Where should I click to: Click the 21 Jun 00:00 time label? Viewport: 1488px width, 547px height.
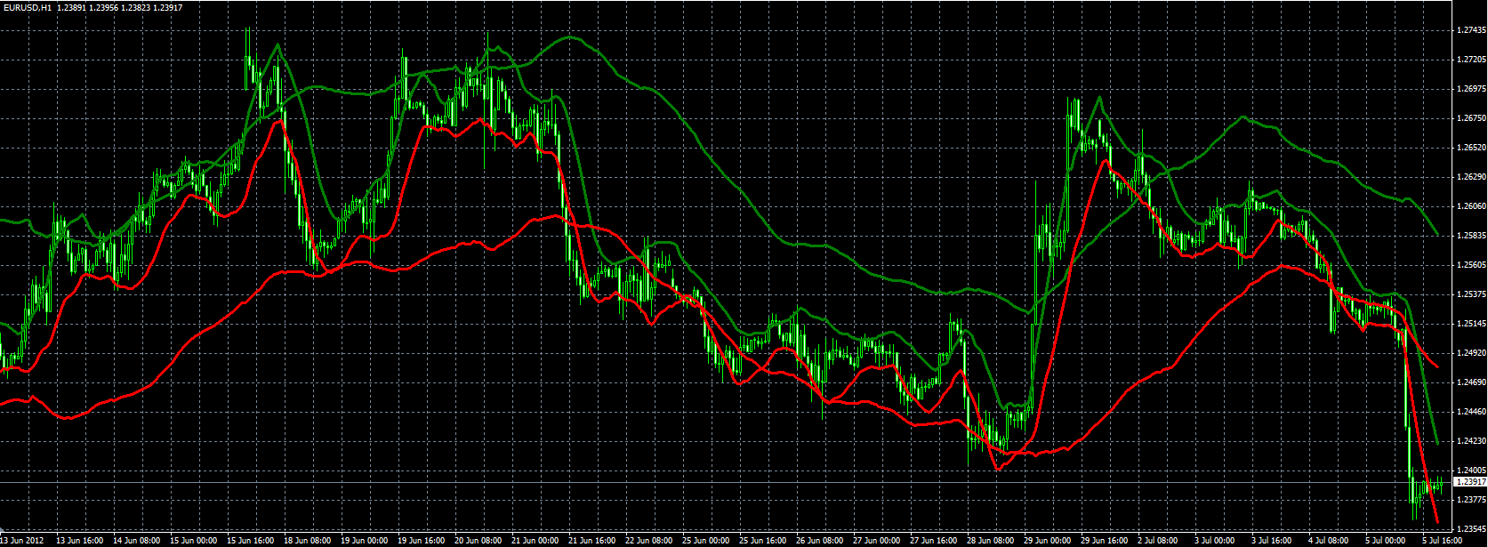[535, 541]
